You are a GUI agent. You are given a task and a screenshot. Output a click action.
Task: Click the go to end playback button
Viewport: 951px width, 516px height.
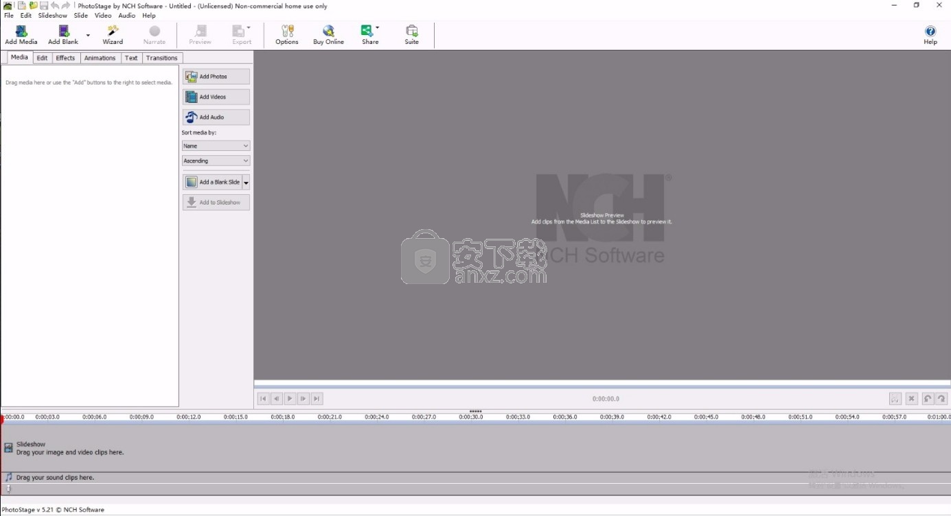(317, 399)
